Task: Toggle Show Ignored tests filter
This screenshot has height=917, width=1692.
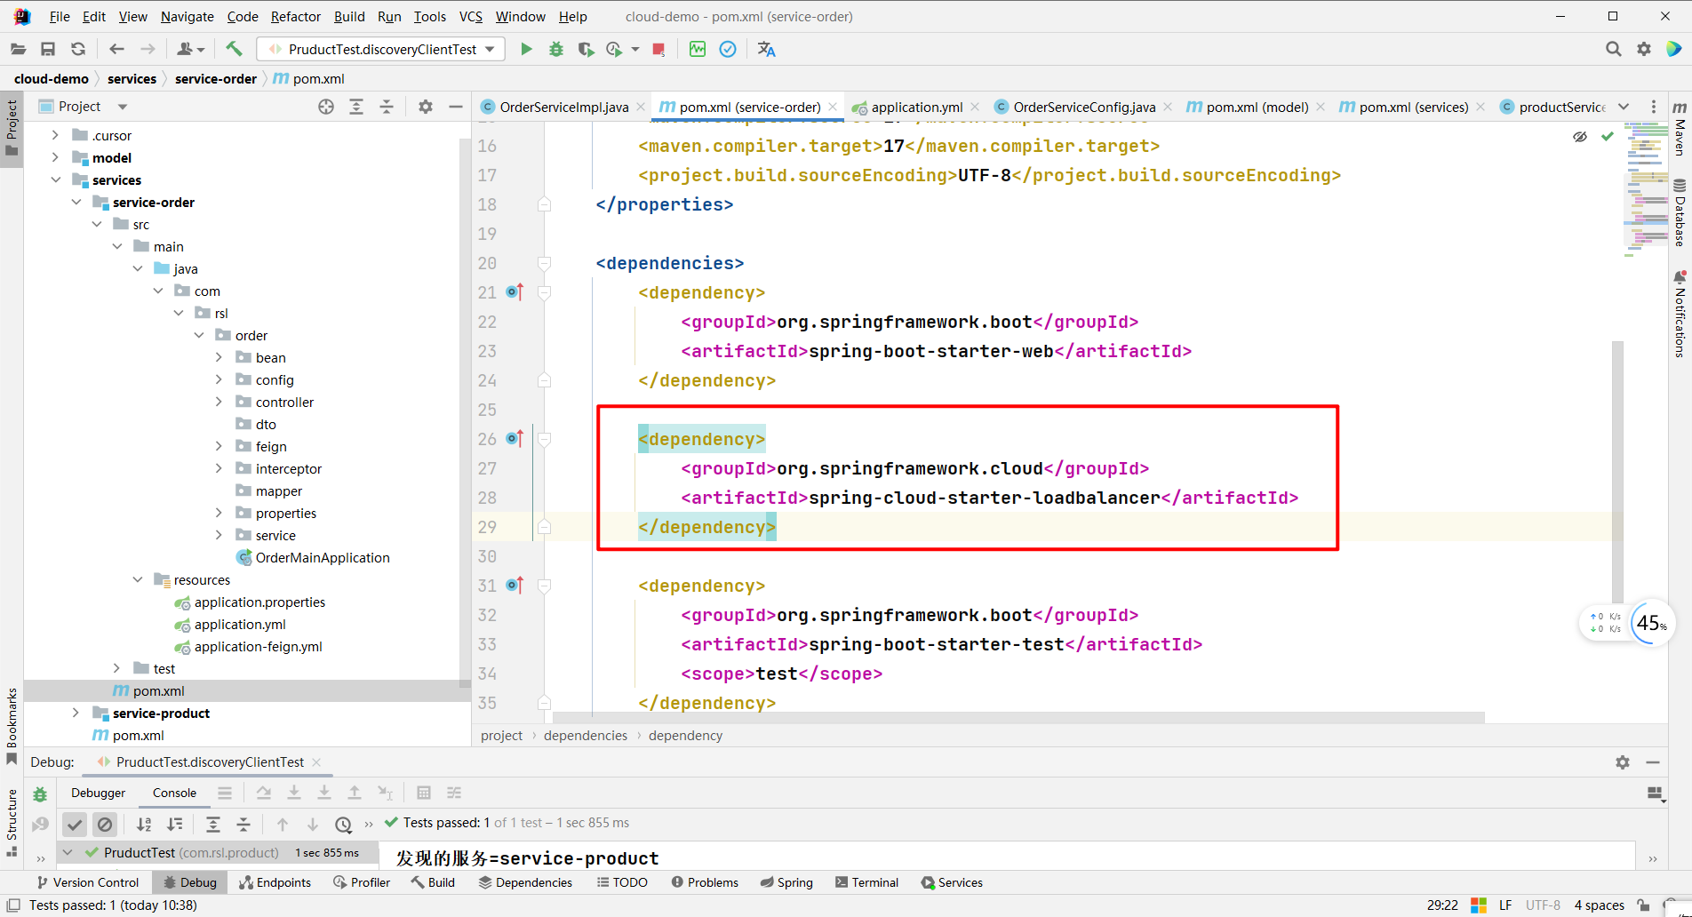Action: point(105,825)
